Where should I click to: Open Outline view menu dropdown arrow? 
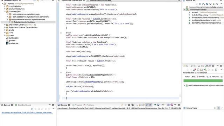tap(222, 4)
